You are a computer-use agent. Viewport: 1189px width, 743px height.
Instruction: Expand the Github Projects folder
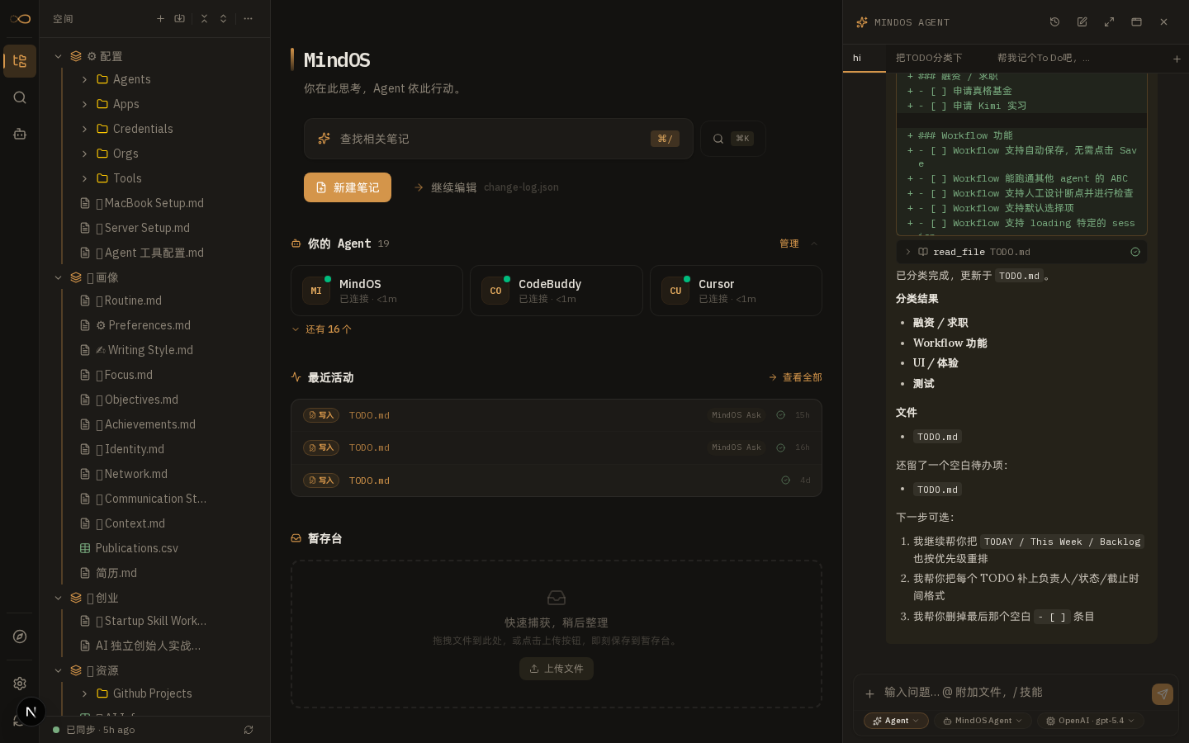[x=84, y=693]
